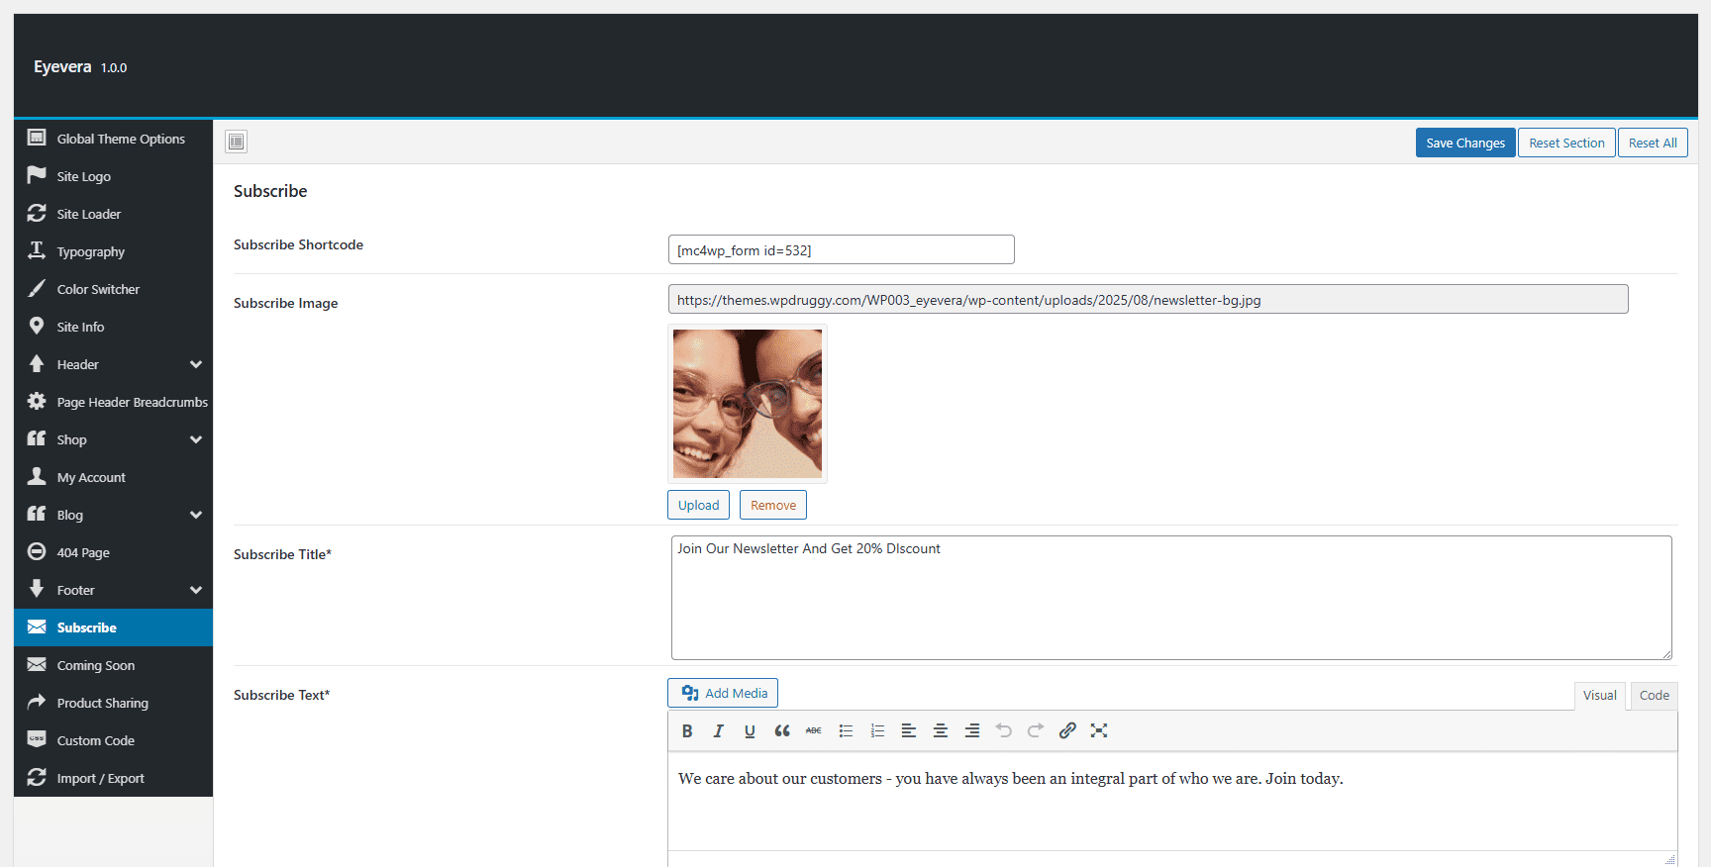This screenshot has width=1711, height=867.
Task: Undo last edit in editor
Action: tap(1004, 730)
